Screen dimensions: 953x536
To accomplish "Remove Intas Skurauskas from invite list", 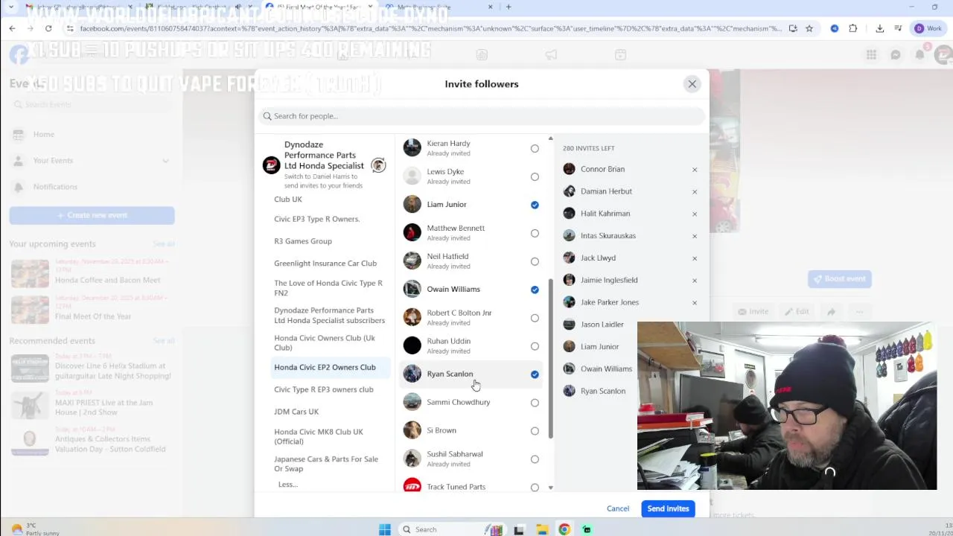I will coord(695,236).
